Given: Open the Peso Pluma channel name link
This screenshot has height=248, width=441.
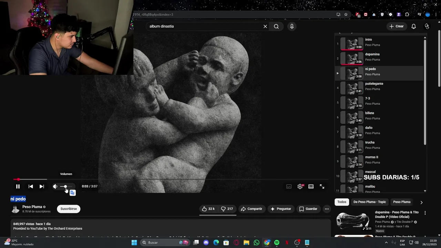Looking at the screenshot, I should pos(32,207).
